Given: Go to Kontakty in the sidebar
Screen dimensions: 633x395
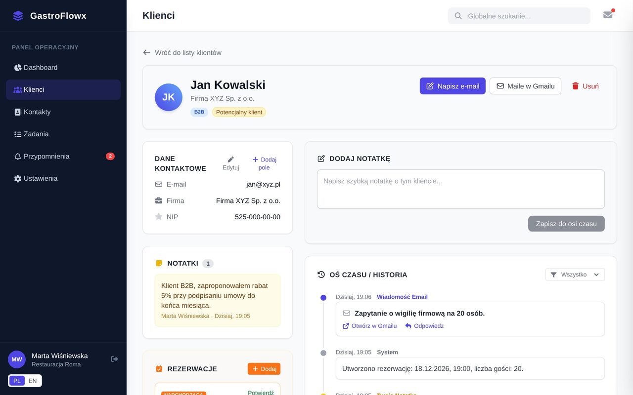Looking at the screenshot, I should tap(63, 112).
